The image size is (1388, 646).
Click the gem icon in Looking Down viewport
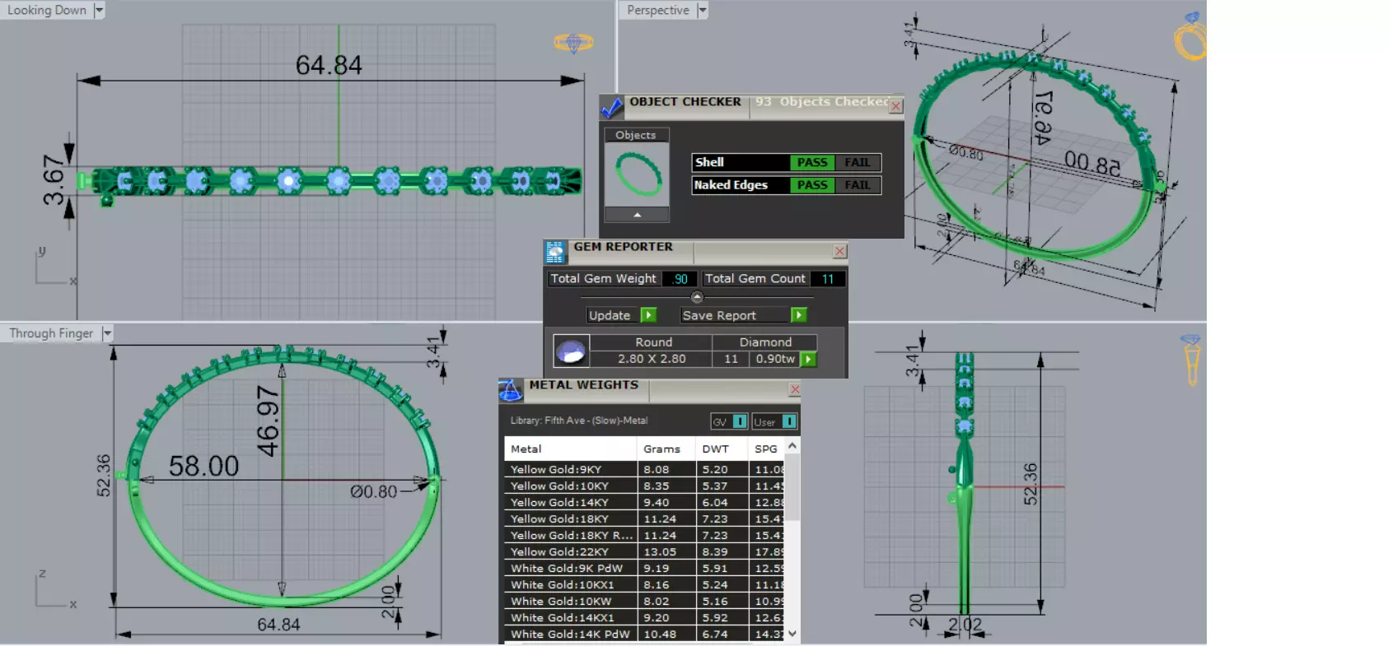[x=573, y=42]
